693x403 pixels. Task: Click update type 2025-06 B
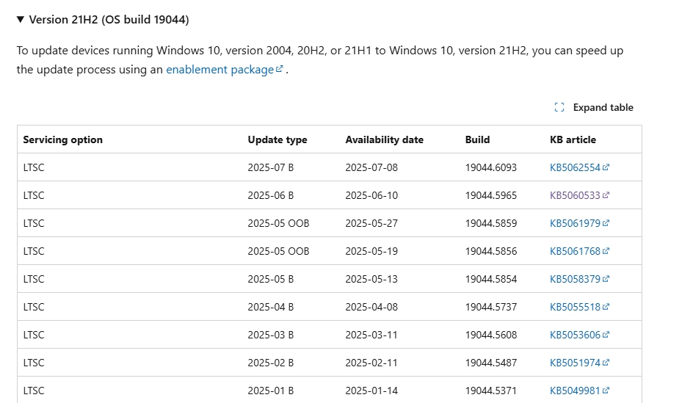(270, 195)
